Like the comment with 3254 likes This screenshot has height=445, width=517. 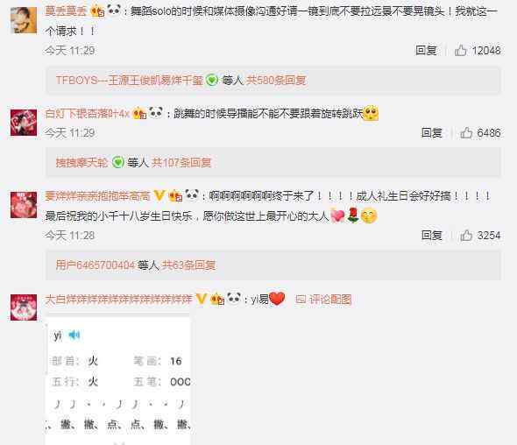(x=466, y=236)
